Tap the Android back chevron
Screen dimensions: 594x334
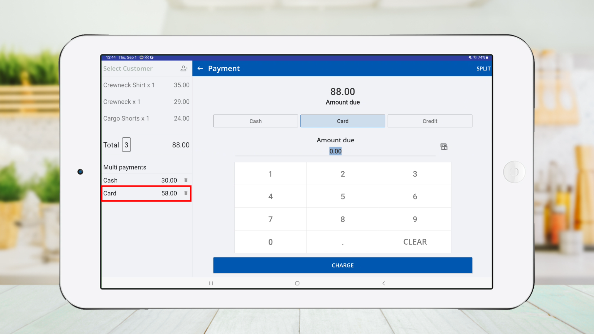(x=384, y=283)
